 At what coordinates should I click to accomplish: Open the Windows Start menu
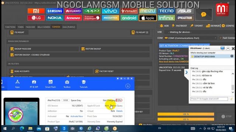pyautogui.click(x=5, y=129)
